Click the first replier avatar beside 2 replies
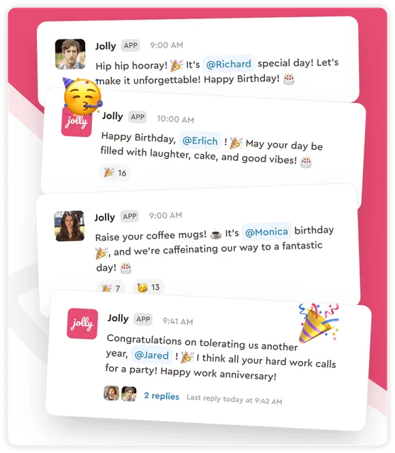Image resolution: width=395 pixels, height=453 pixels. click(x=112, y=393)
